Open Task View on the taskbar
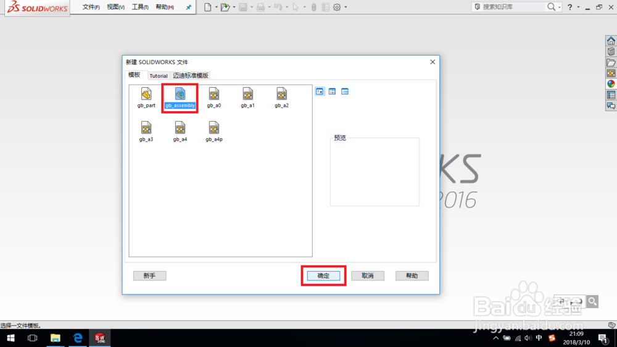 (32, 338)
